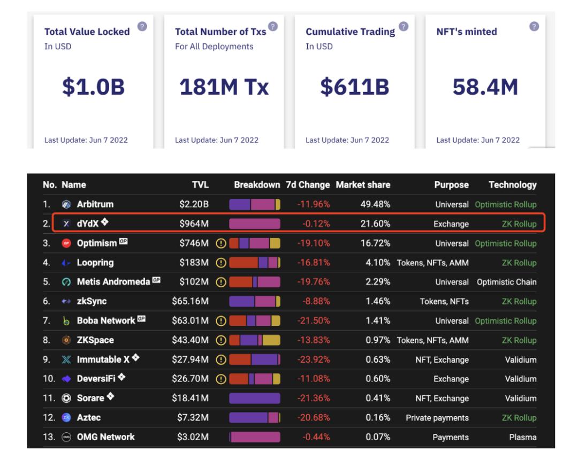Open the zkSync project link
Screen dimensions: 578x452
point(92,301)
